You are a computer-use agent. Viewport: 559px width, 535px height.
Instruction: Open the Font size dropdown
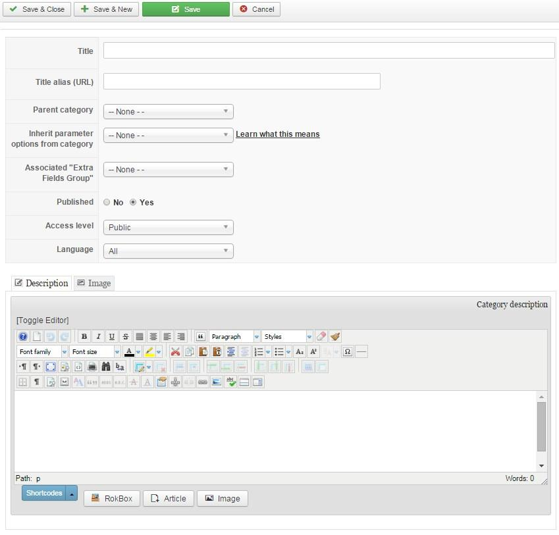click(x=95, y=352)
